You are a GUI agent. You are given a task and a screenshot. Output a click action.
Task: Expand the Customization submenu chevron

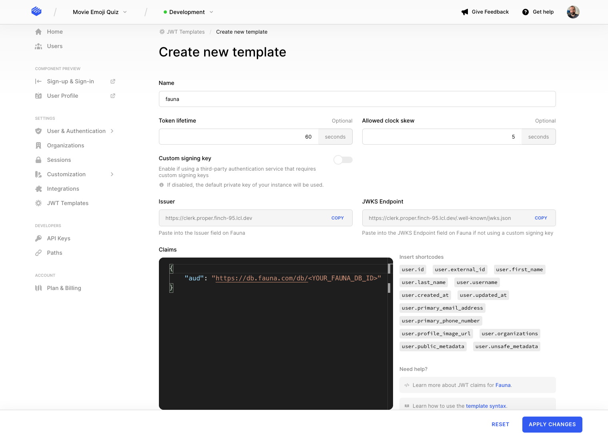coord(112,174)
